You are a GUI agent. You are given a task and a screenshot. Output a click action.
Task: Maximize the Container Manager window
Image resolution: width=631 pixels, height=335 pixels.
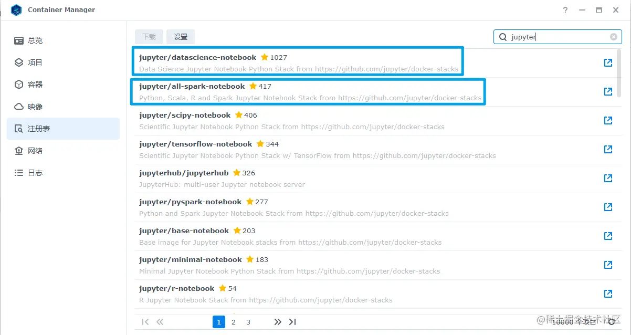[x=599, y=10]
